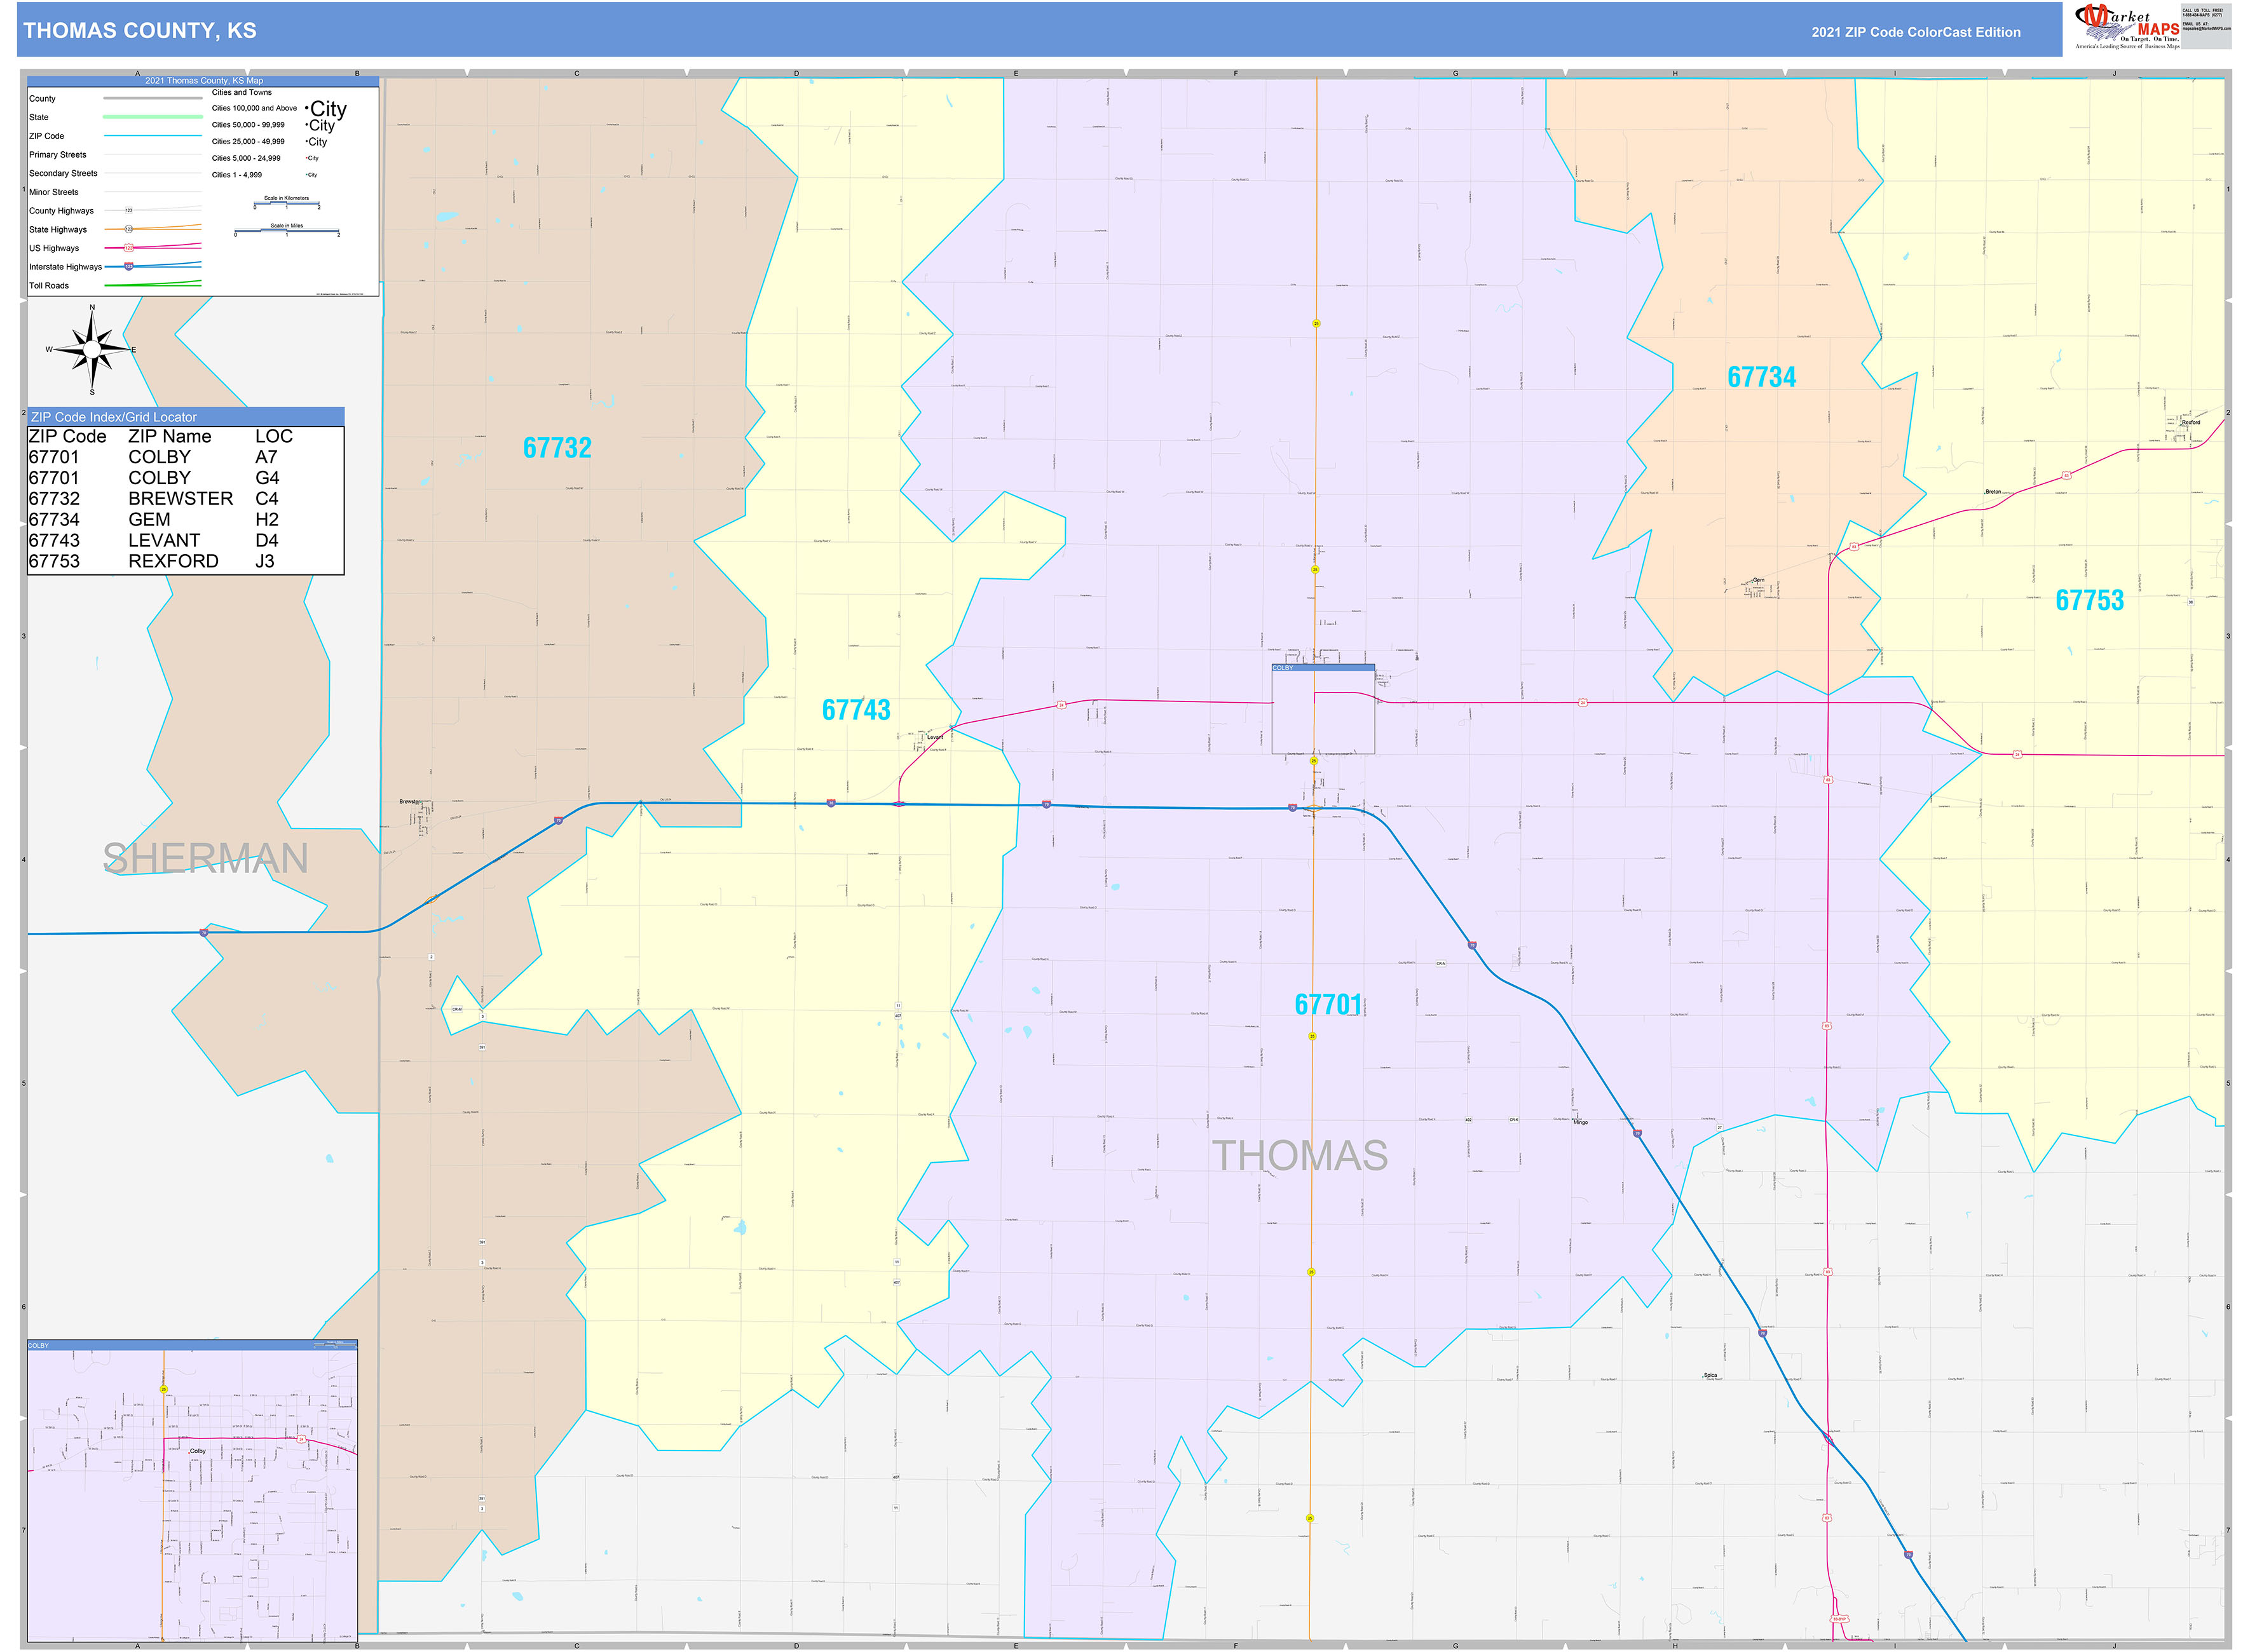
Task: Click the Cities 100,000 and Above city dot
Action: [307, 108]
